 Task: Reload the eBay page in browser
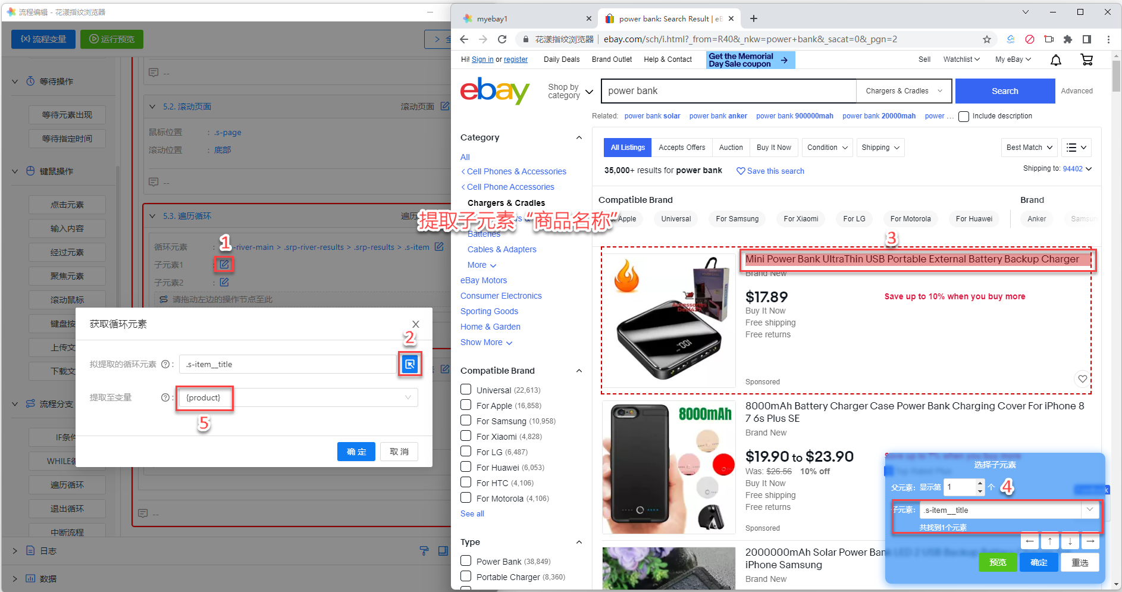click(x=502, y=39)
